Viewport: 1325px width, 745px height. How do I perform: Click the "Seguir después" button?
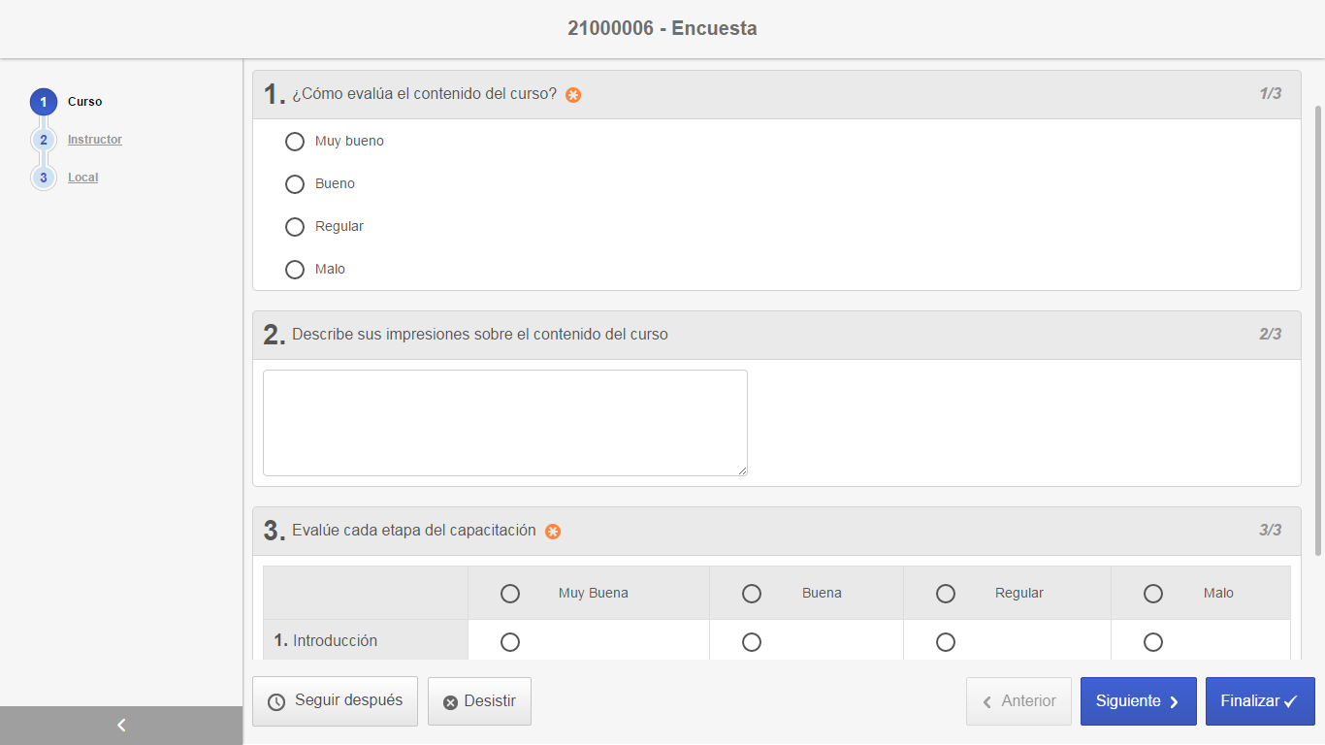click(x=335, y=700)
